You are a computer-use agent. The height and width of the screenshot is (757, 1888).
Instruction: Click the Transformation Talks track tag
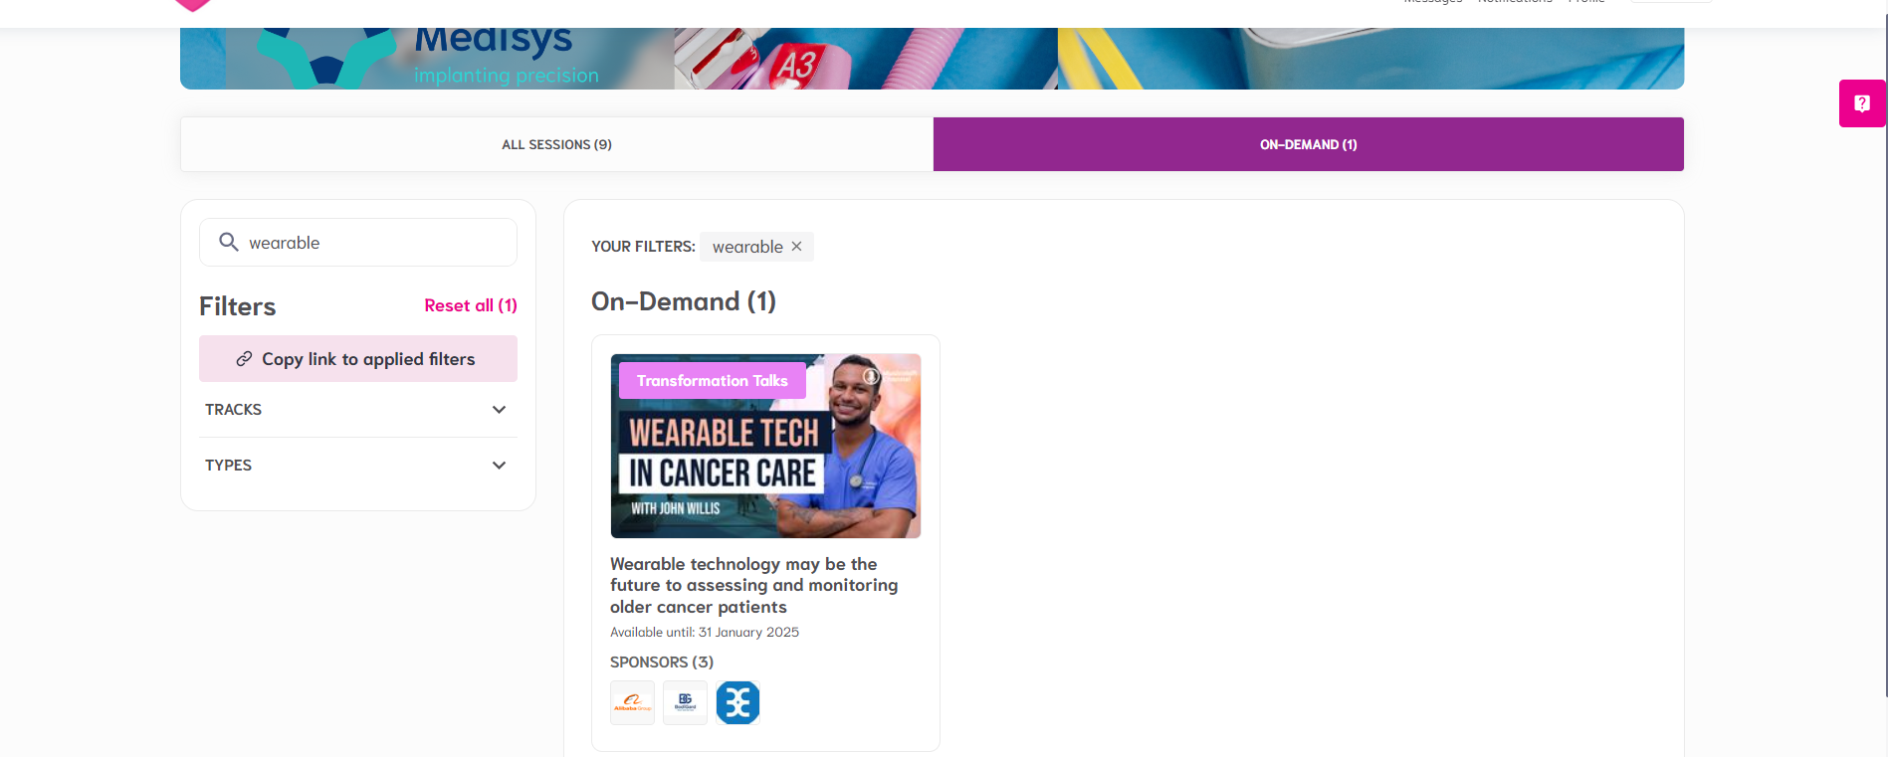(712, 381)
